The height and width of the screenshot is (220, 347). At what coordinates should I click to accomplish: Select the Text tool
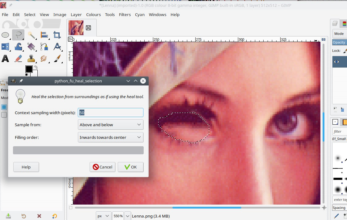tap(5, 59)
